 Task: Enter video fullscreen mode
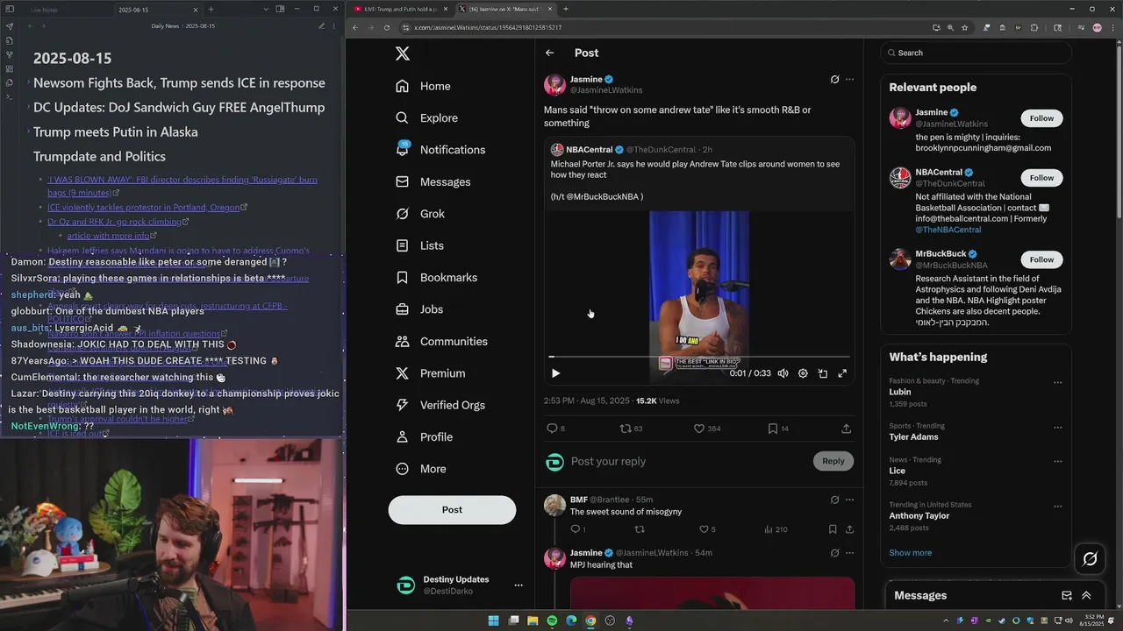(842, 373)
